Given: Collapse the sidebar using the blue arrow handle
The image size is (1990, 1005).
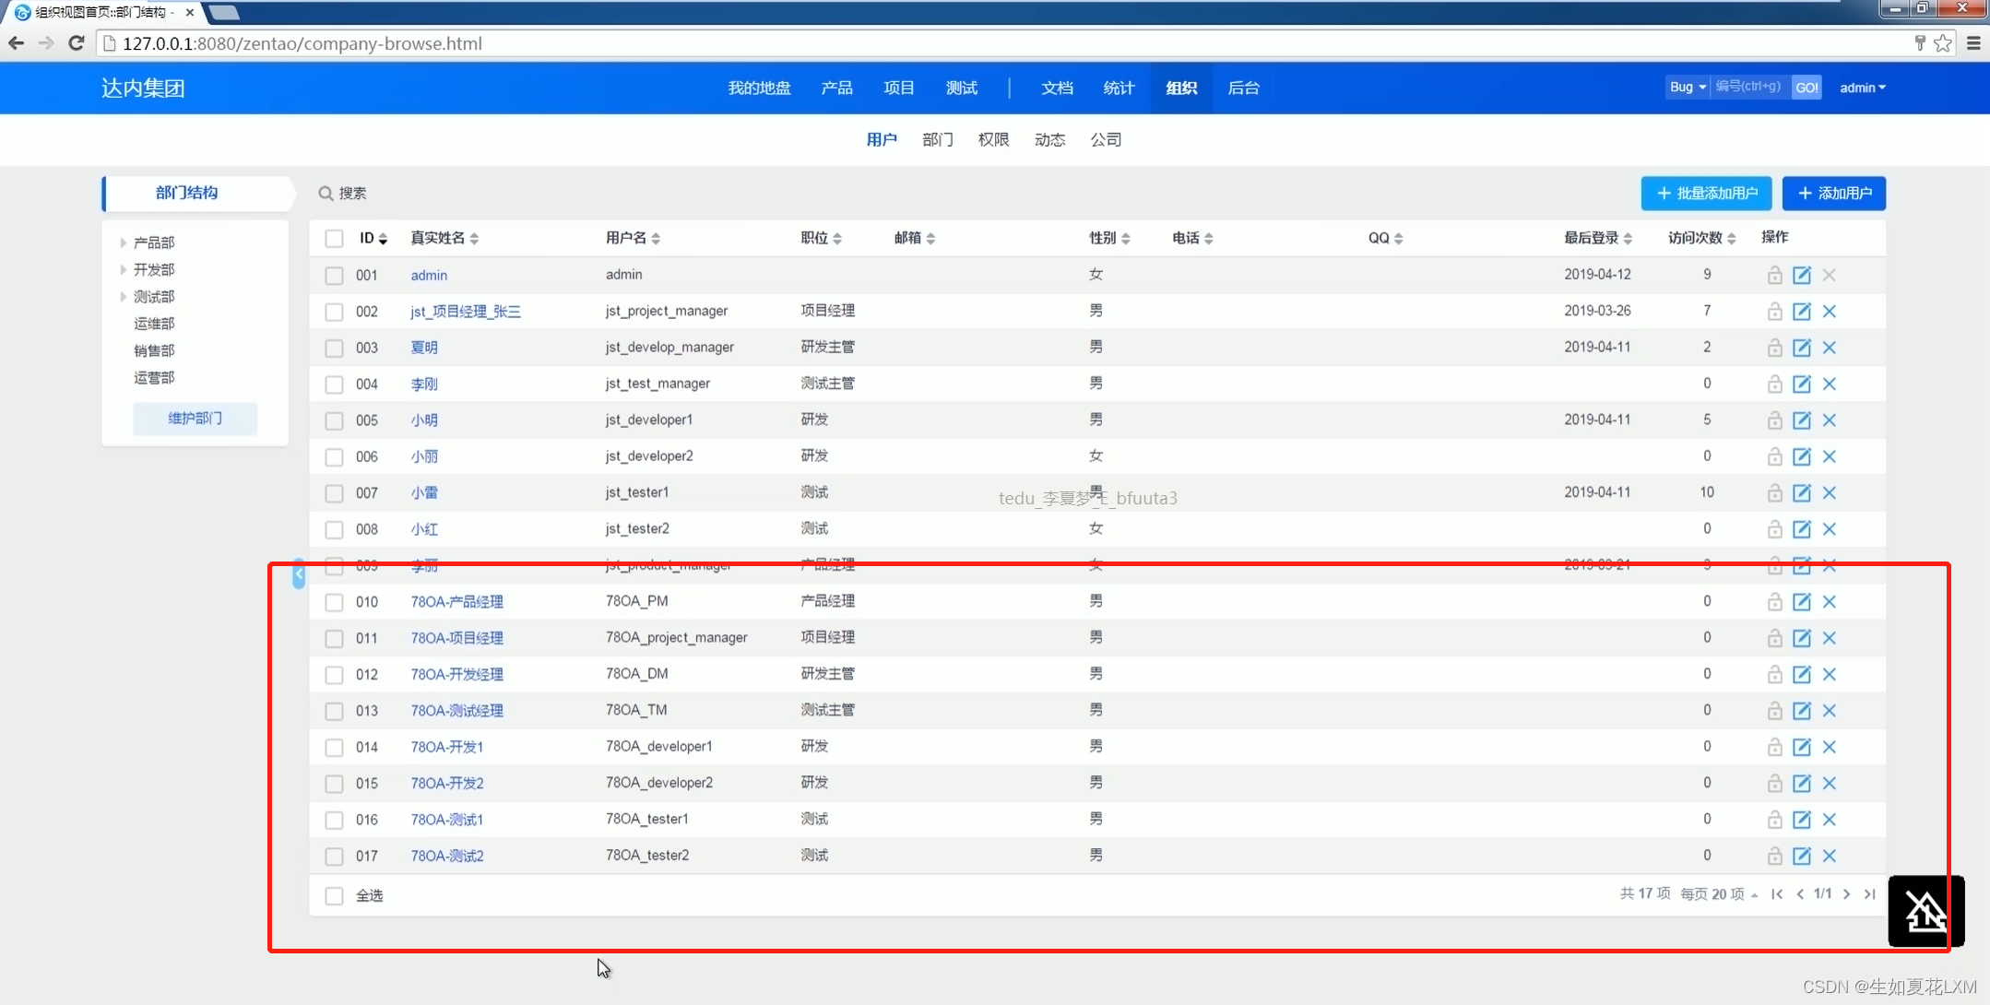Looking at the screenshot, I should (299, 573).
